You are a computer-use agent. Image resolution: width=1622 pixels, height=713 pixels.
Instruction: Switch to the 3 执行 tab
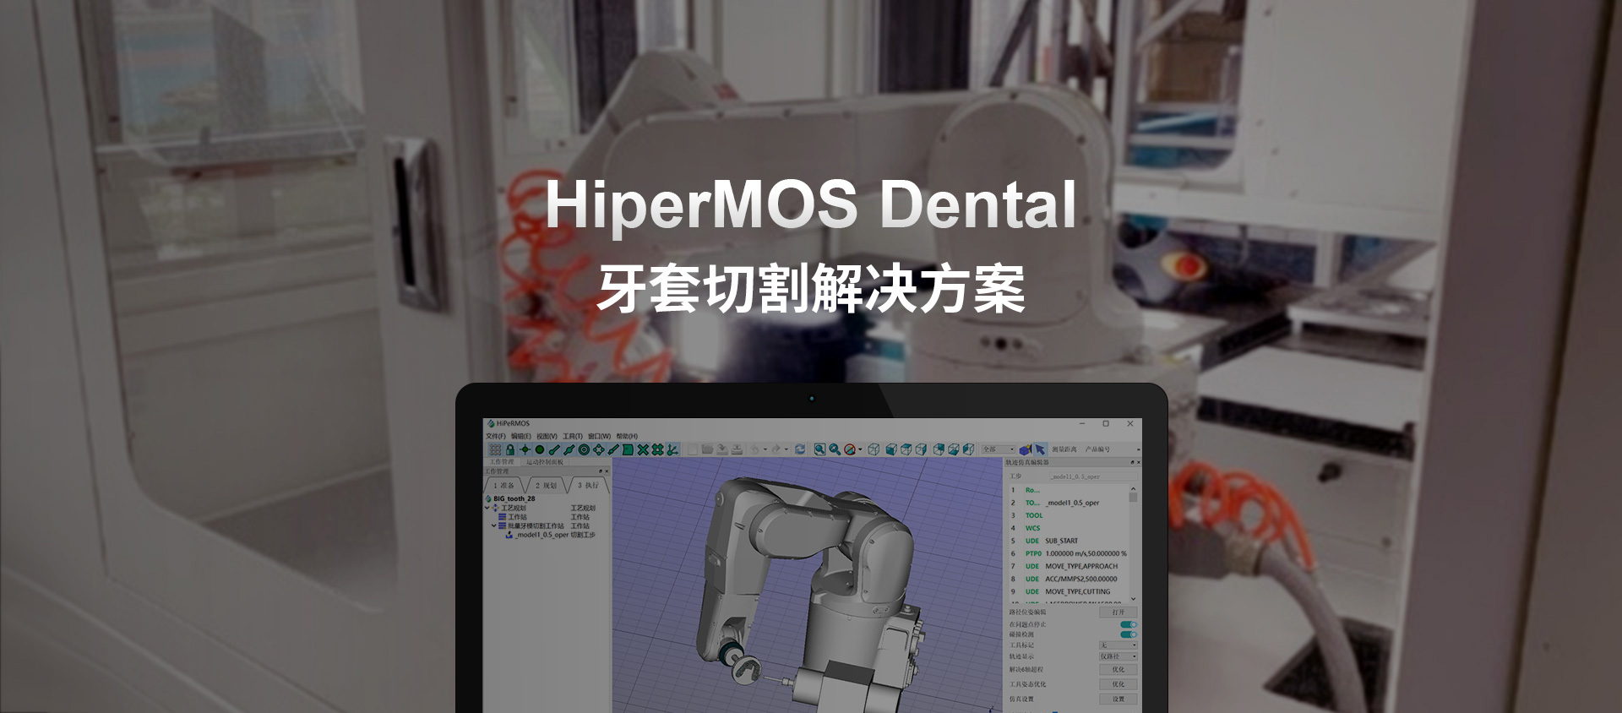coord(588,486)
